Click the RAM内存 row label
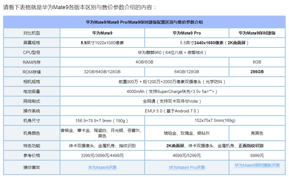Screen dimensions: 289x177 point(32,62)
